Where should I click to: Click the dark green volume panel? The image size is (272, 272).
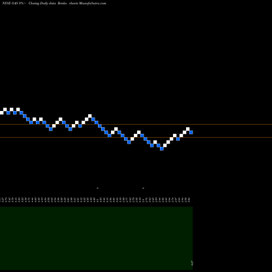click(x=96, y=238)
